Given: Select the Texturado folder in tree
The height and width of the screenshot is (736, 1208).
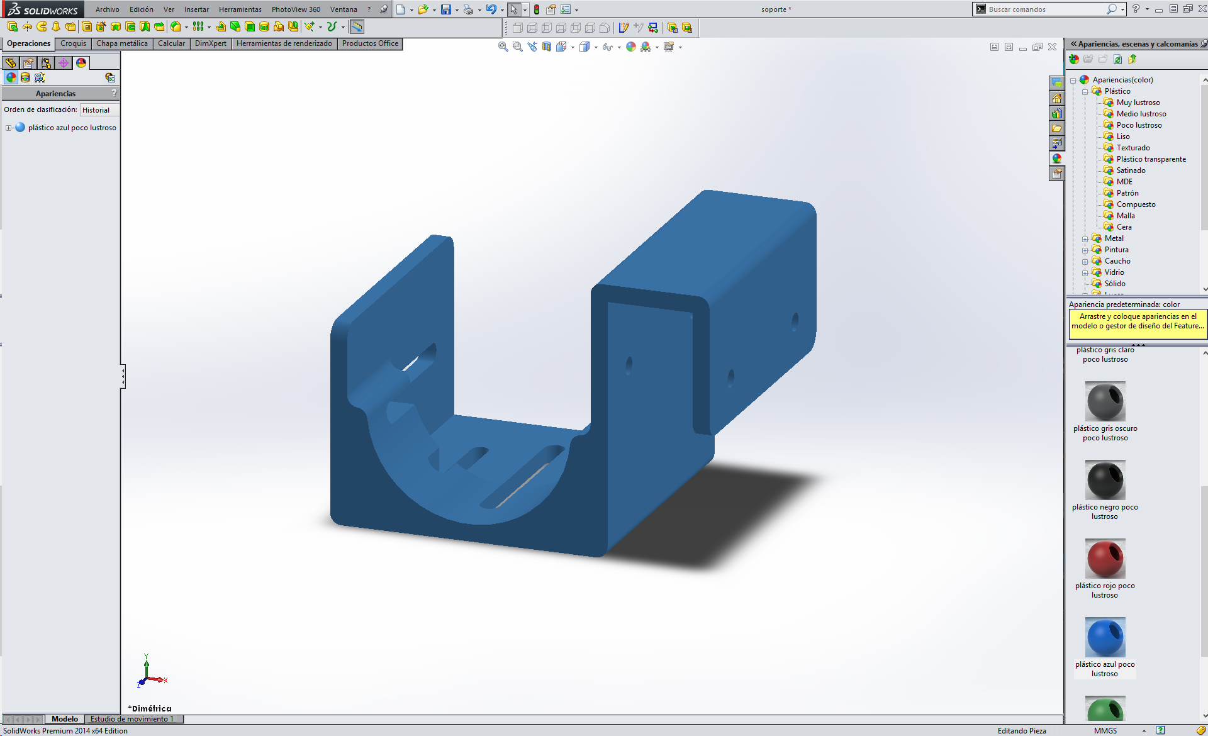Looking at the screenshot, I should point(1133,148).
